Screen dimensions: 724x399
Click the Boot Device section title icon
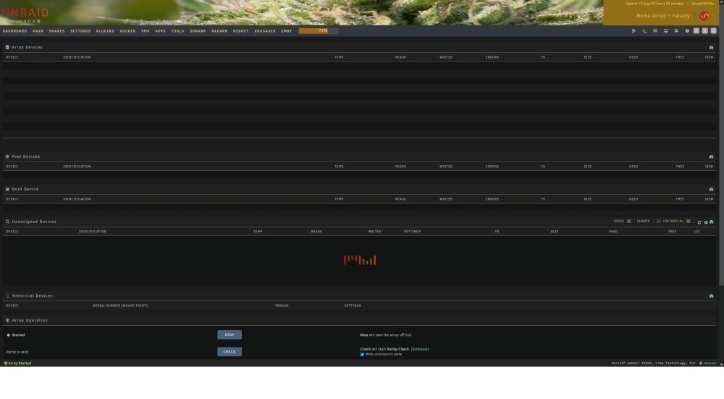tap(7, 189)
